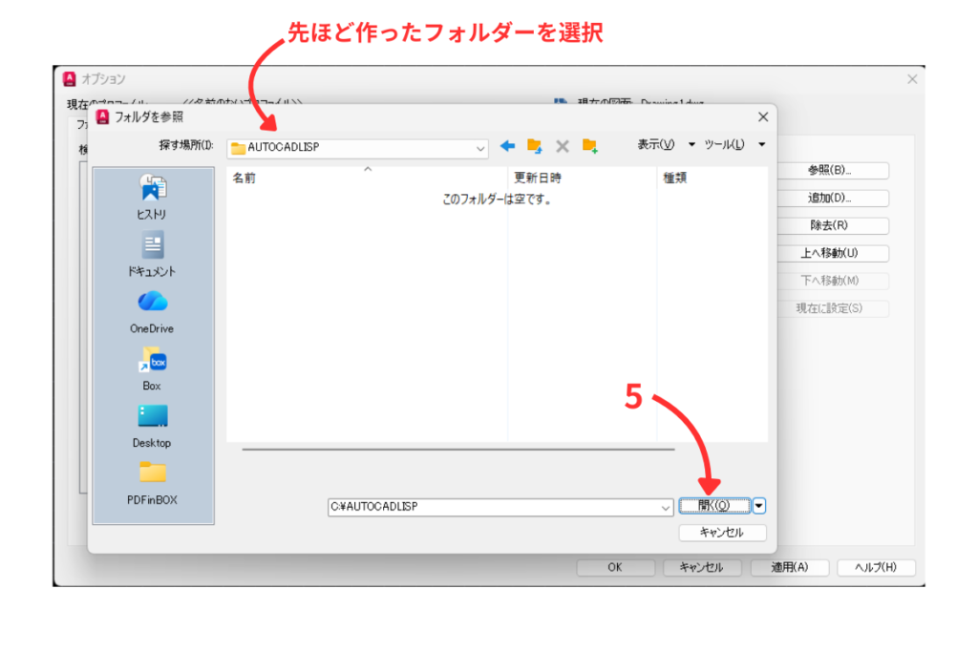
Task: Go back using the blue arrow icon
Action: tap(507, 146)
